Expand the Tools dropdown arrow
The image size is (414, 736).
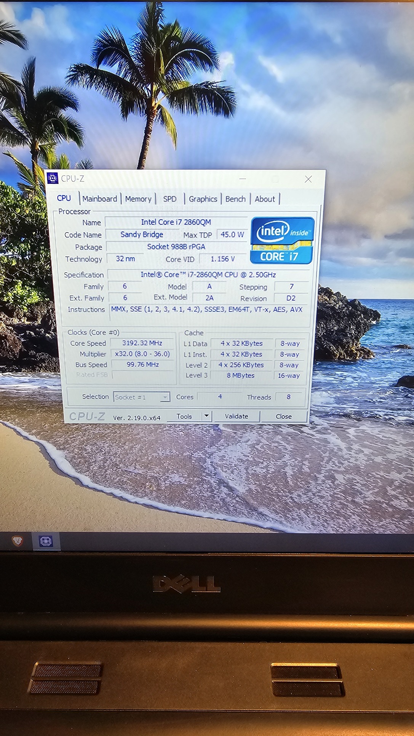(206, 416)
